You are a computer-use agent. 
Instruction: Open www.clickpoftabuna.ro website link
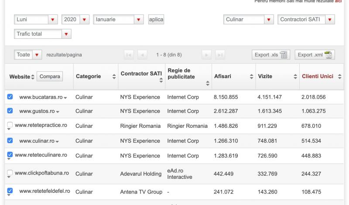point(42,173)
